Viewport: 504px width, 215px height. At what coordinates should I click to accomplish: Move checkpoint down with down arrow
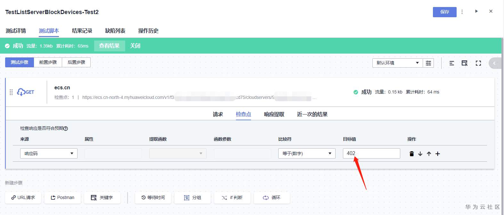(x=420, y=154)
